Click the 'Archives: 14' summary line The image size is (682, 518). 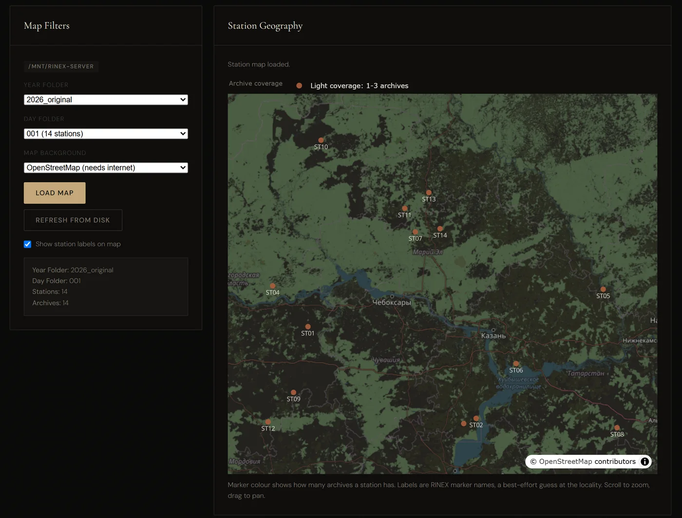[x=50, y=303]
